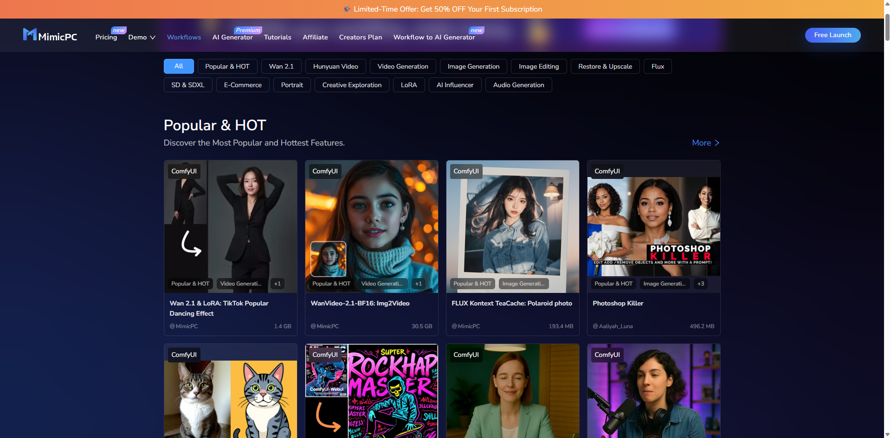Viewport: 891px width, 438px height.
Task: Click the MimicPC logo icon
Action: pyautogui.click(x=30, y=34)
